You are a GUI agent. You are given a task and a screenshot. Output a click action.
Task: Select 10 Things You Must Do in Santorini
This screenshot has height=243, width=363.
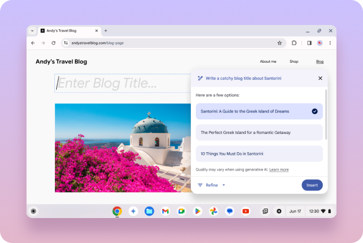[x=259, y=153]
